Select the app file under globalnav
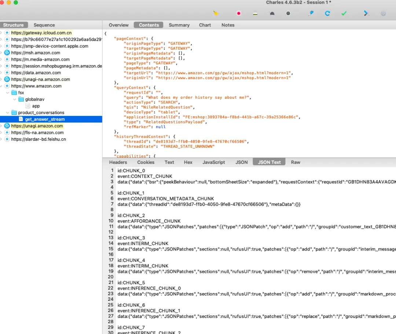 (36, 106)
